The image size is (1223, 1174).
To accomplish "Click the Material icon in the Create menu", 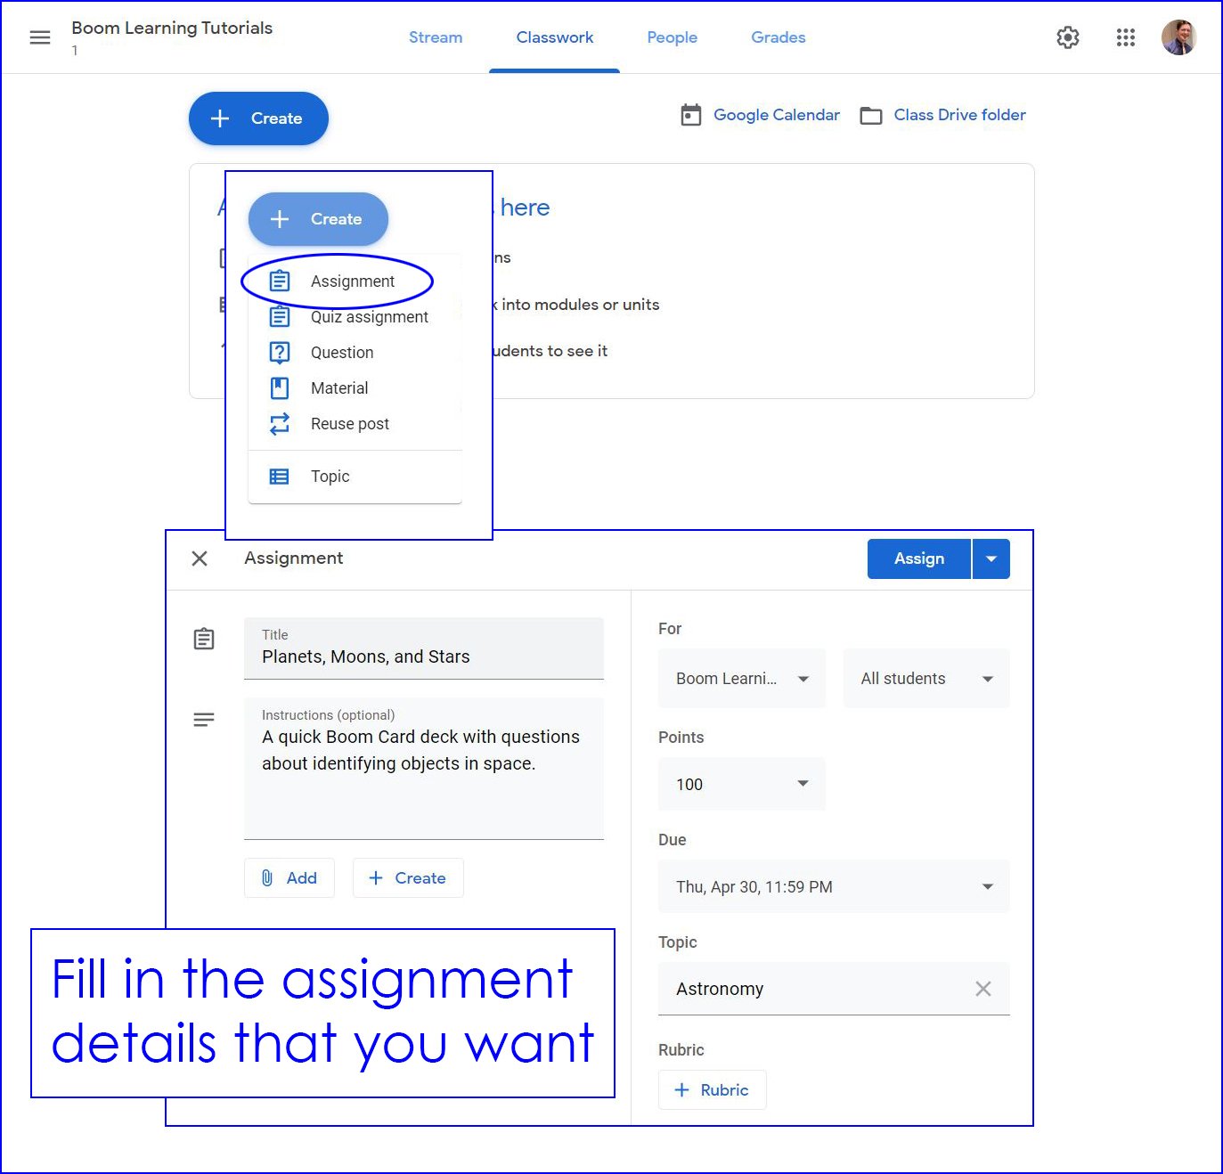I will (x=279, y=387).
